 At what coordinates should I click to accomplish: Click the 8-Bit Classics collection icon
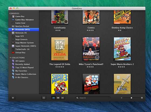[x=13, y=77]
